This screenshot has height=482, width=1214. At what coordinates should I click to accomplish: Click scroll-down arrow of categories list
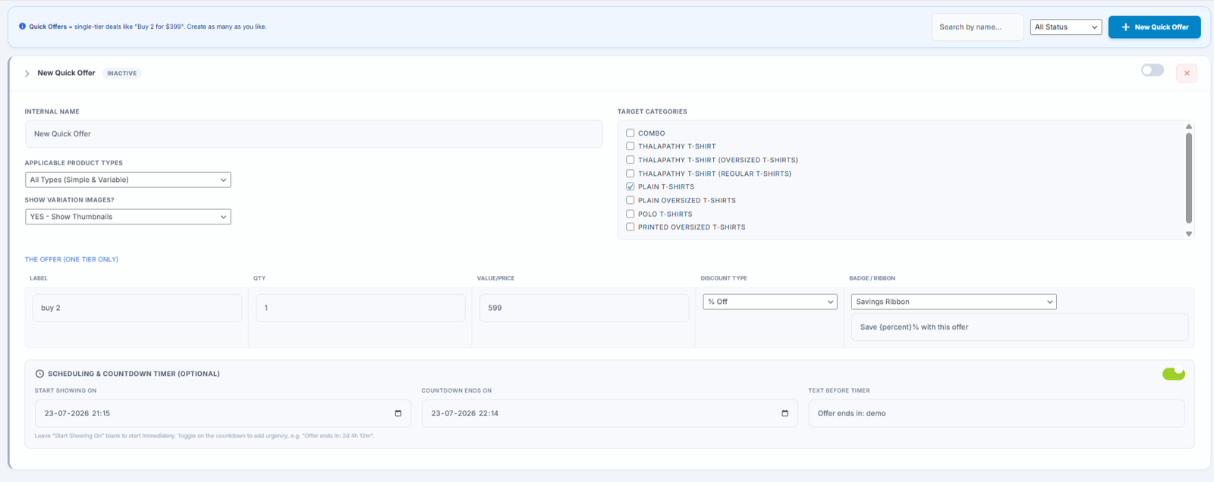coord(1189,234)
